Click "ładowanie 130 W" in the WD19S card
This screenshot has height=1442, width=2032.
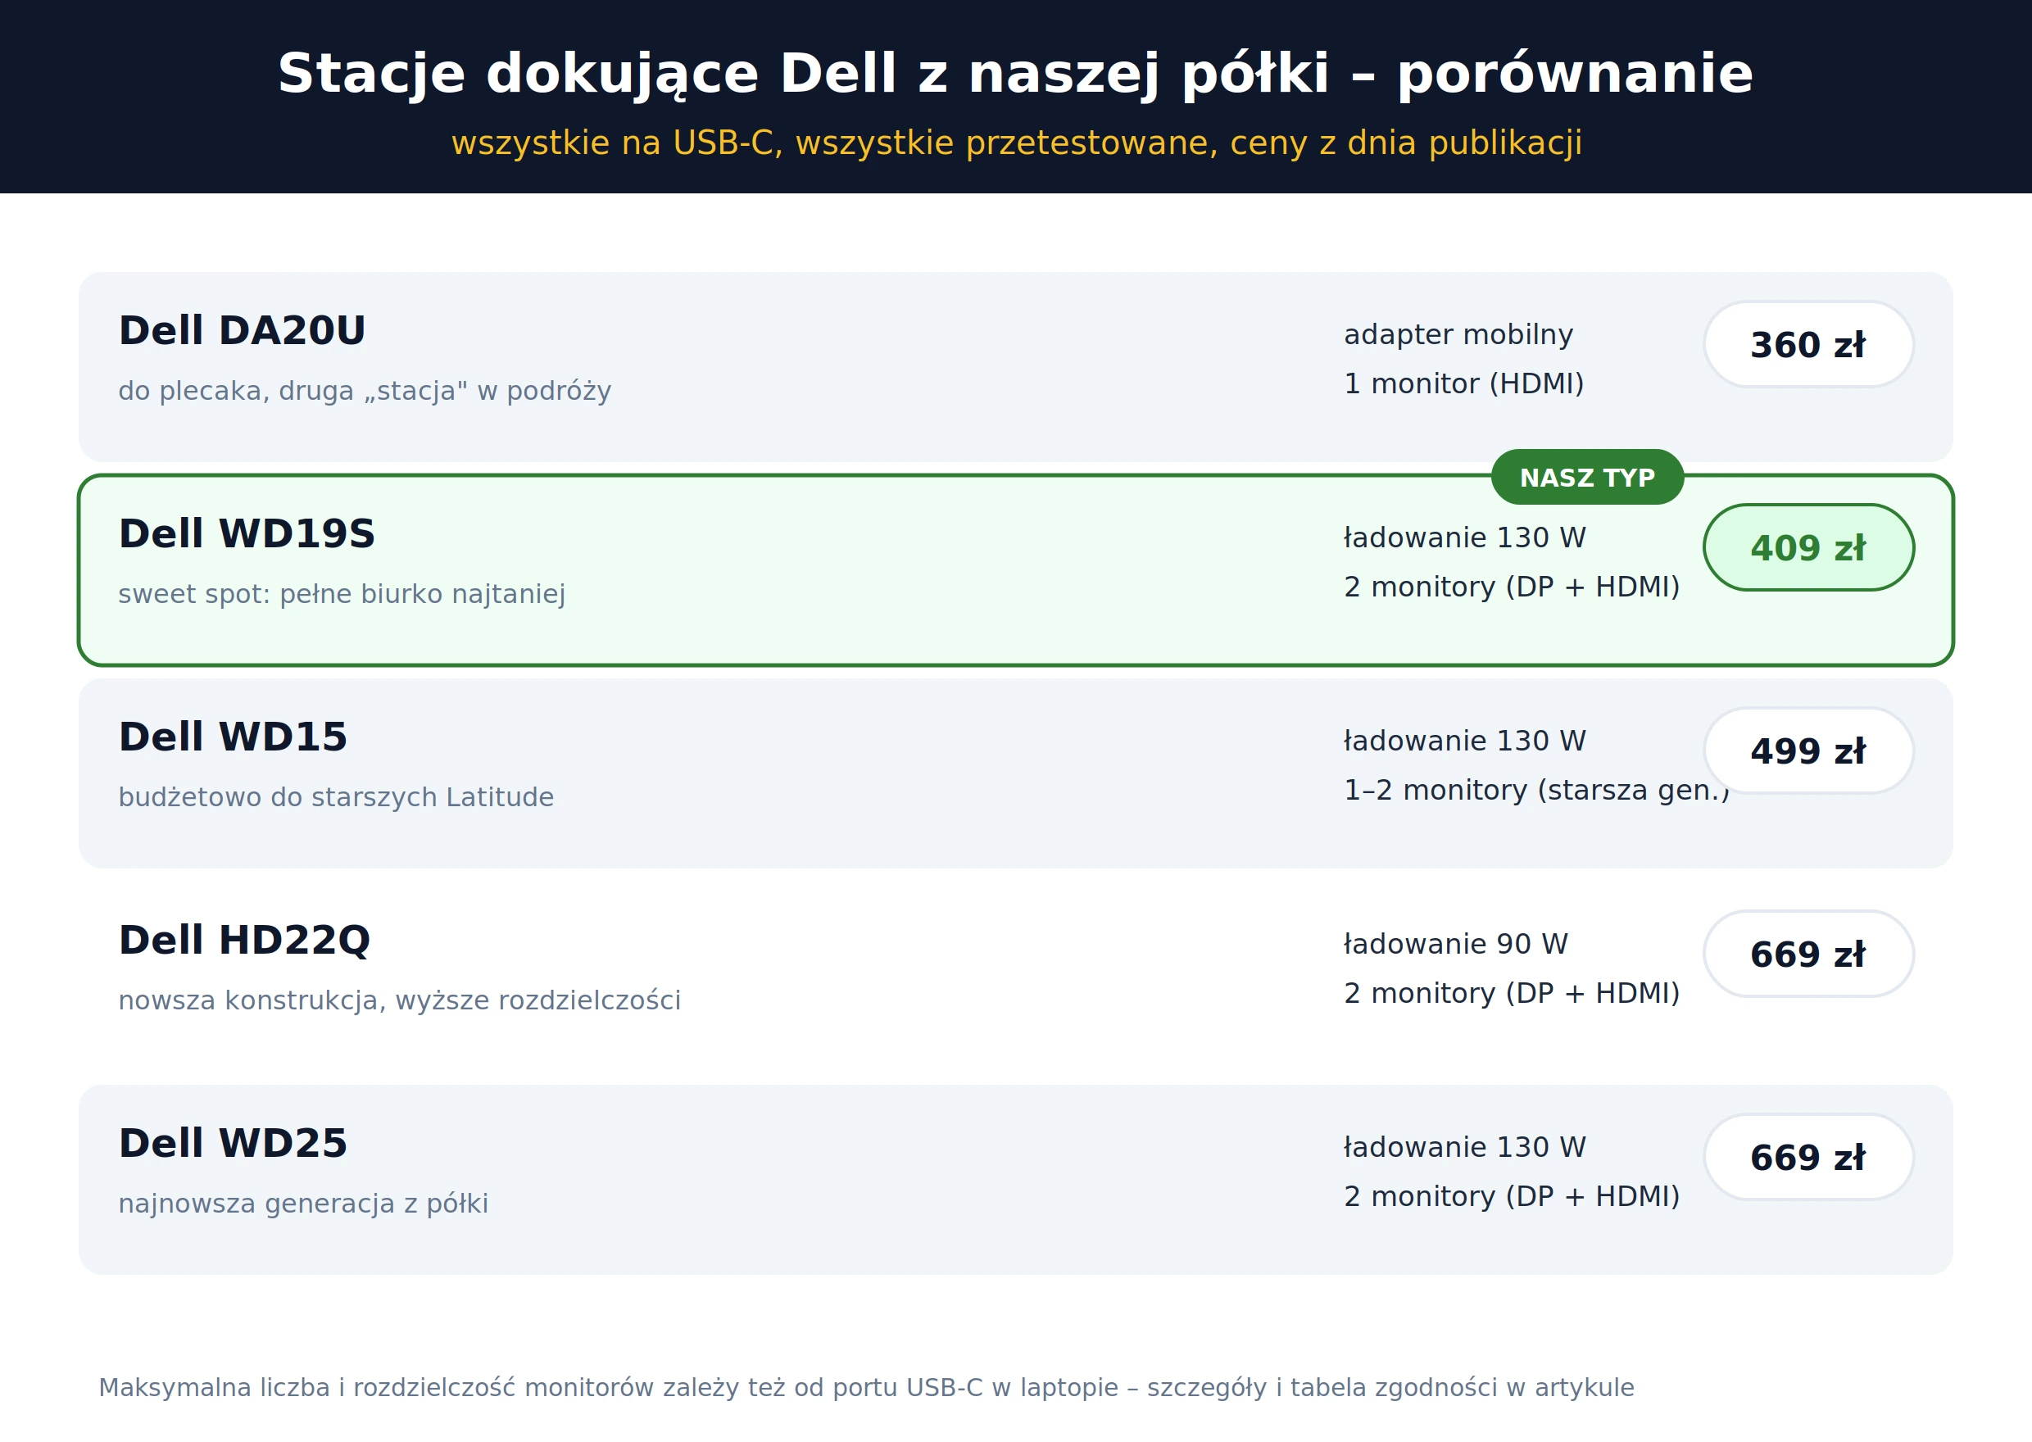pos(1465,538)
